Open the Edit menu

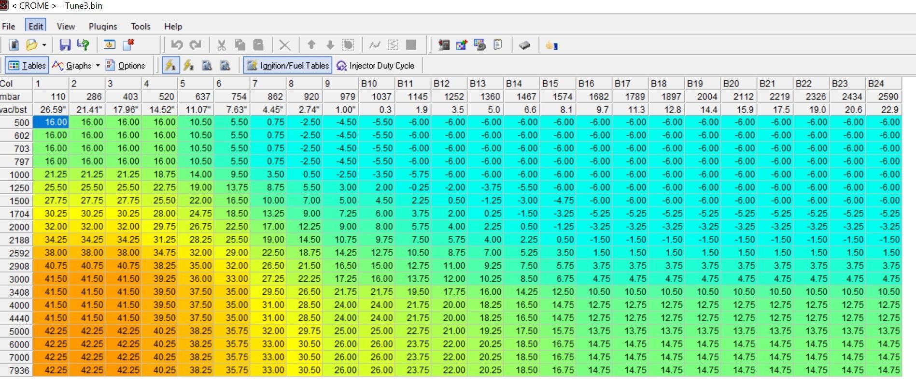[x=36, y=26]
